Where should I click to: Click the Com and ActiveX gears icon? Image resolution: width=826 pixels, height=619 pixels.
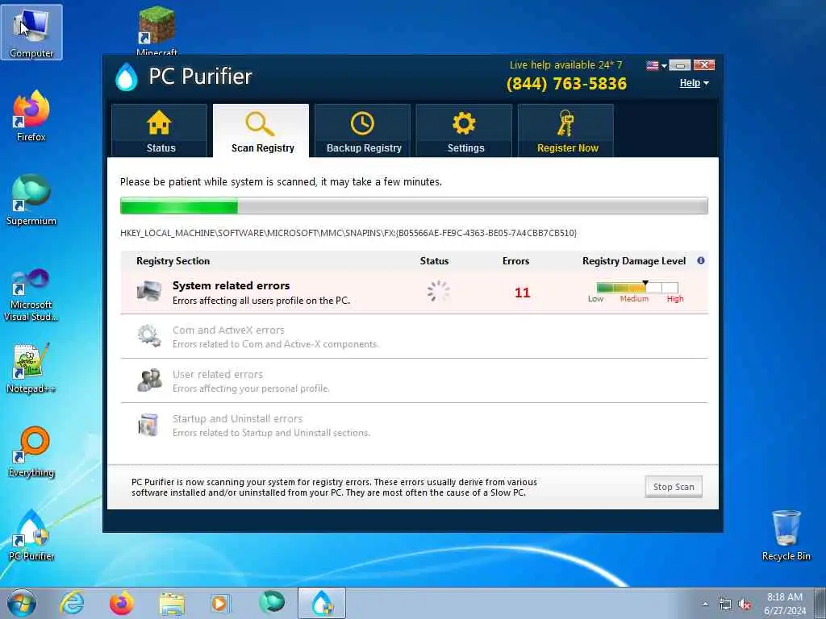149,336
